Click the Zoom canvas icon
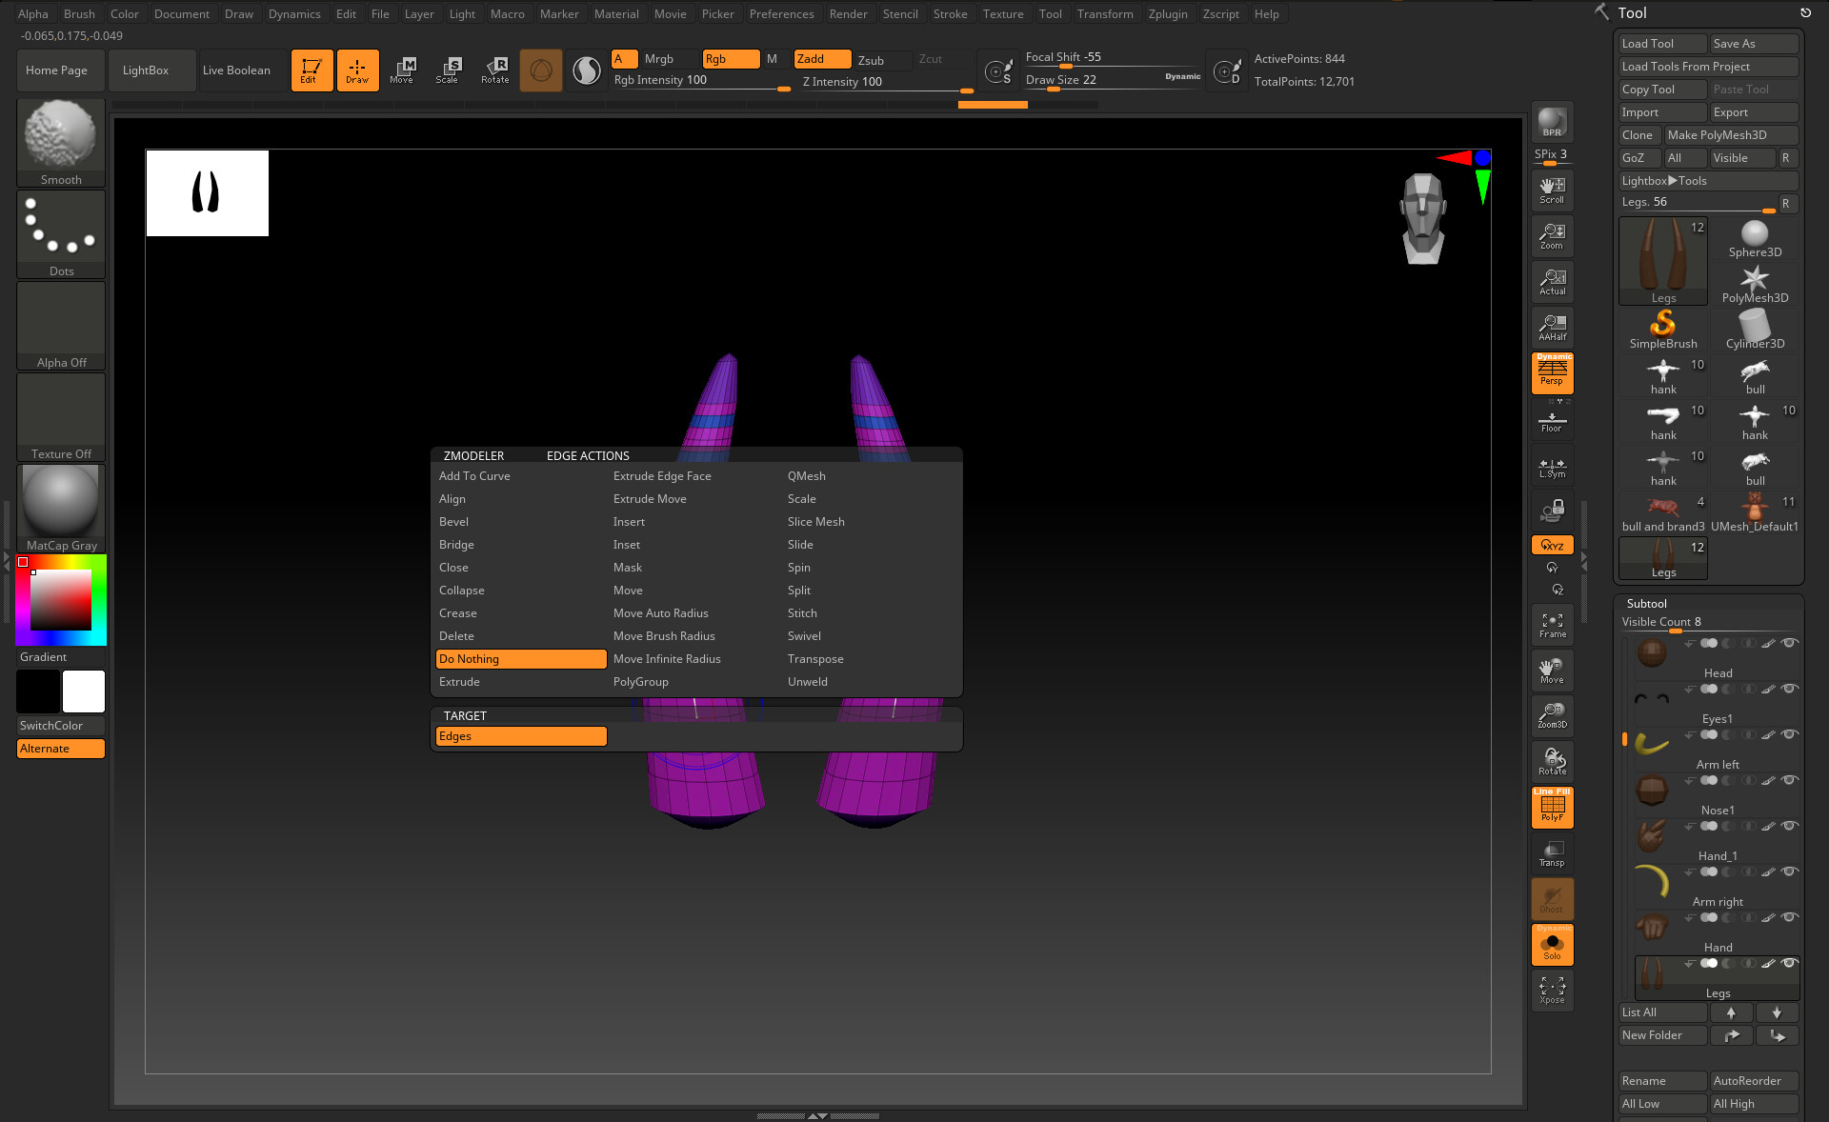 click(x=1552, y=236)
